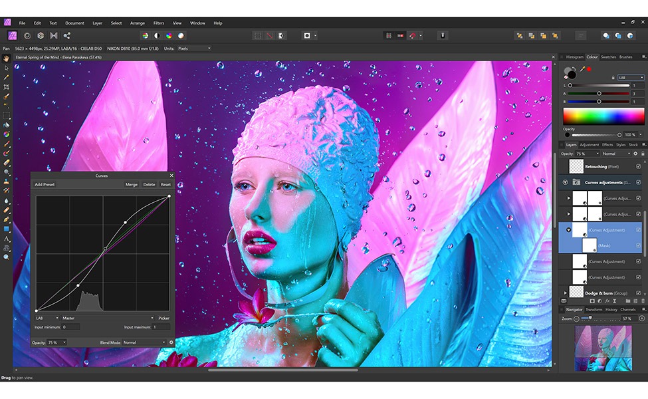Click the Deselect (red slash) toolbar icon
Viewport: 648px width, 399px height.
point(269,35)
